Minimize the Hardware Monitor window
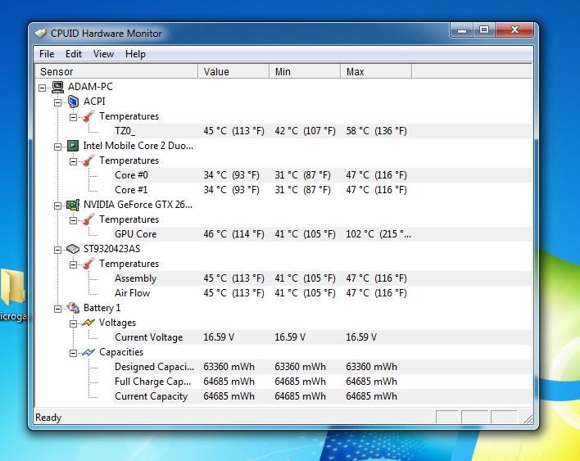 coord(462,30)
